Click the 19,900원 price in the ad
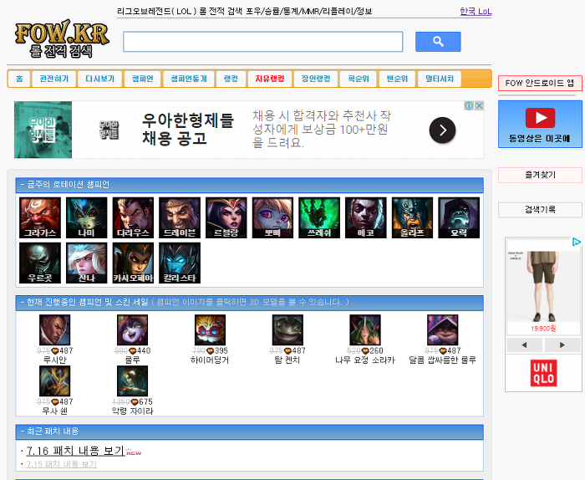The image size is (585, 480). [543, 329]
